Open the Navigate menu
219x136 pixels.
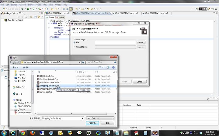coord(22,5)
